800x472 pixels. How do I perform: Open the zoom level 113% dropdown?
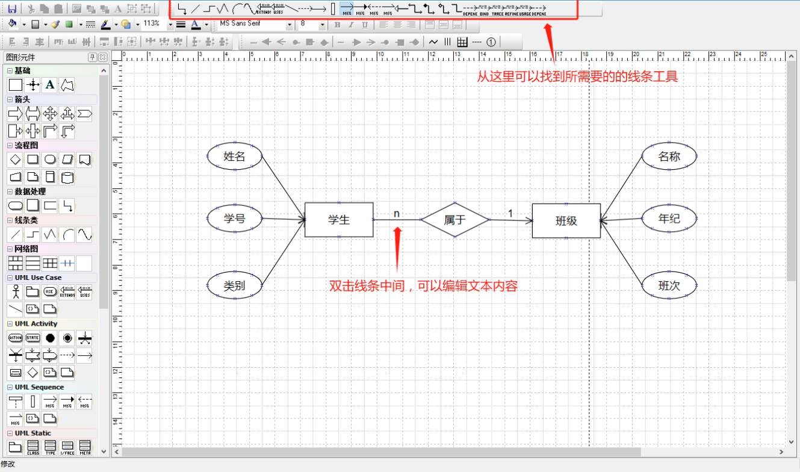(170, 25)
